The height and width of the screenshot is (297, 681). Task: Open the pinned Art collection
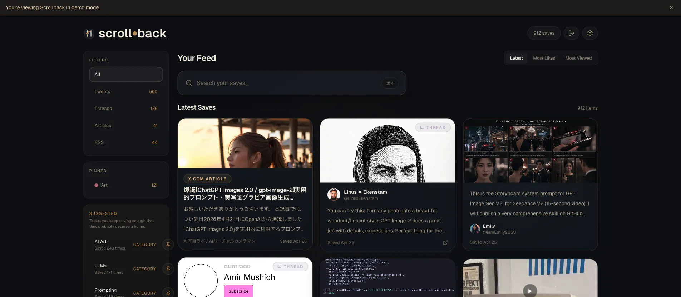coord(126,185)
